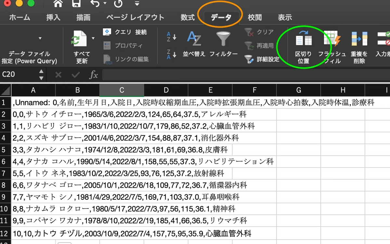Screen dimensions: 390x244
Task: Open the undo history dropdown arrow
Action: click(x=105, y=4)
